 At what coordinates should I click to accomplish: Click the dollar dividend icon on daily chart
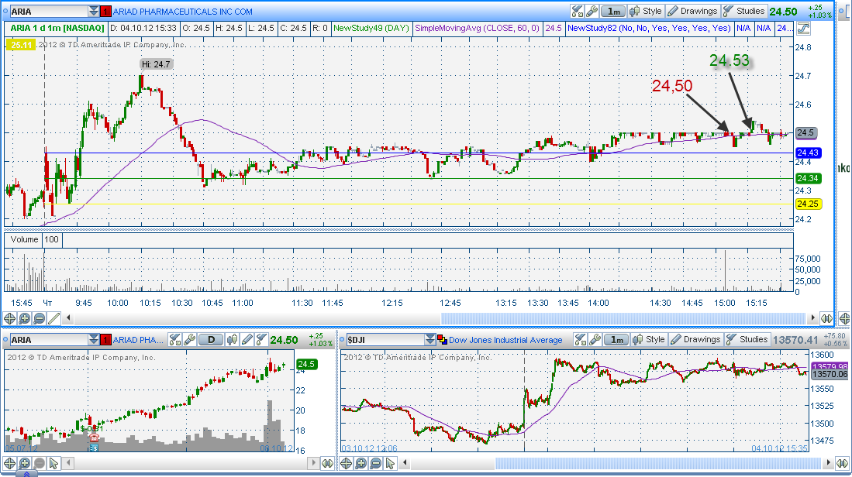click(94, 447)
